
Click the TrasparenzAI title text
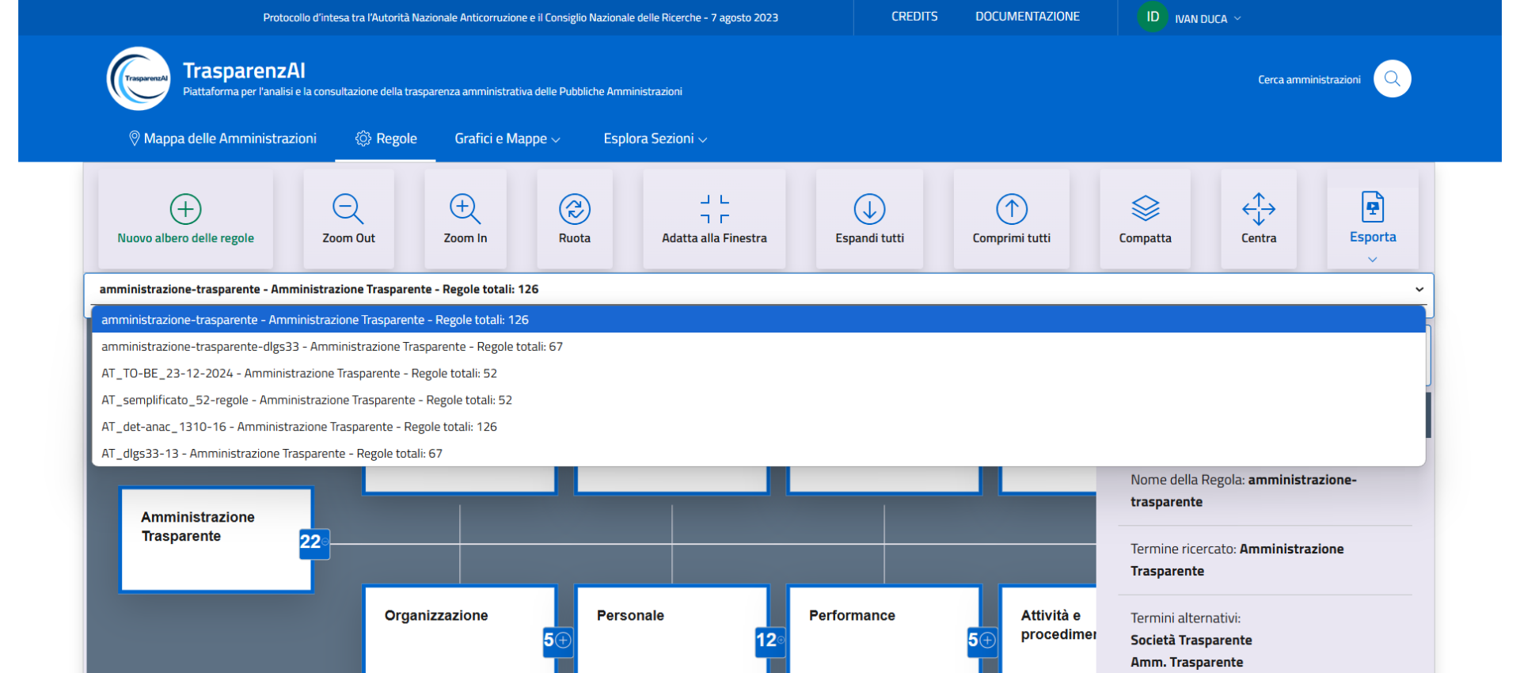(244, 70)
